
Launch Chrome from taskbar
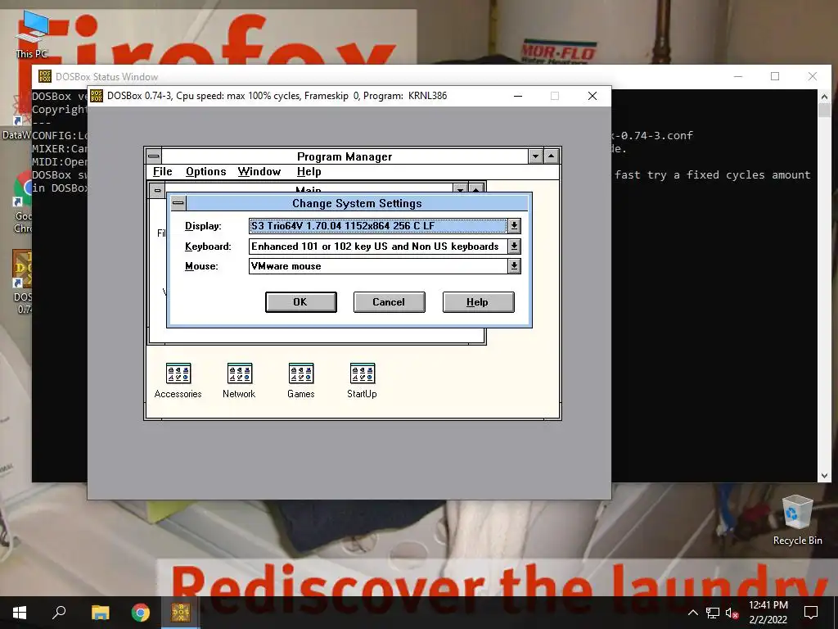pos(141,613)
